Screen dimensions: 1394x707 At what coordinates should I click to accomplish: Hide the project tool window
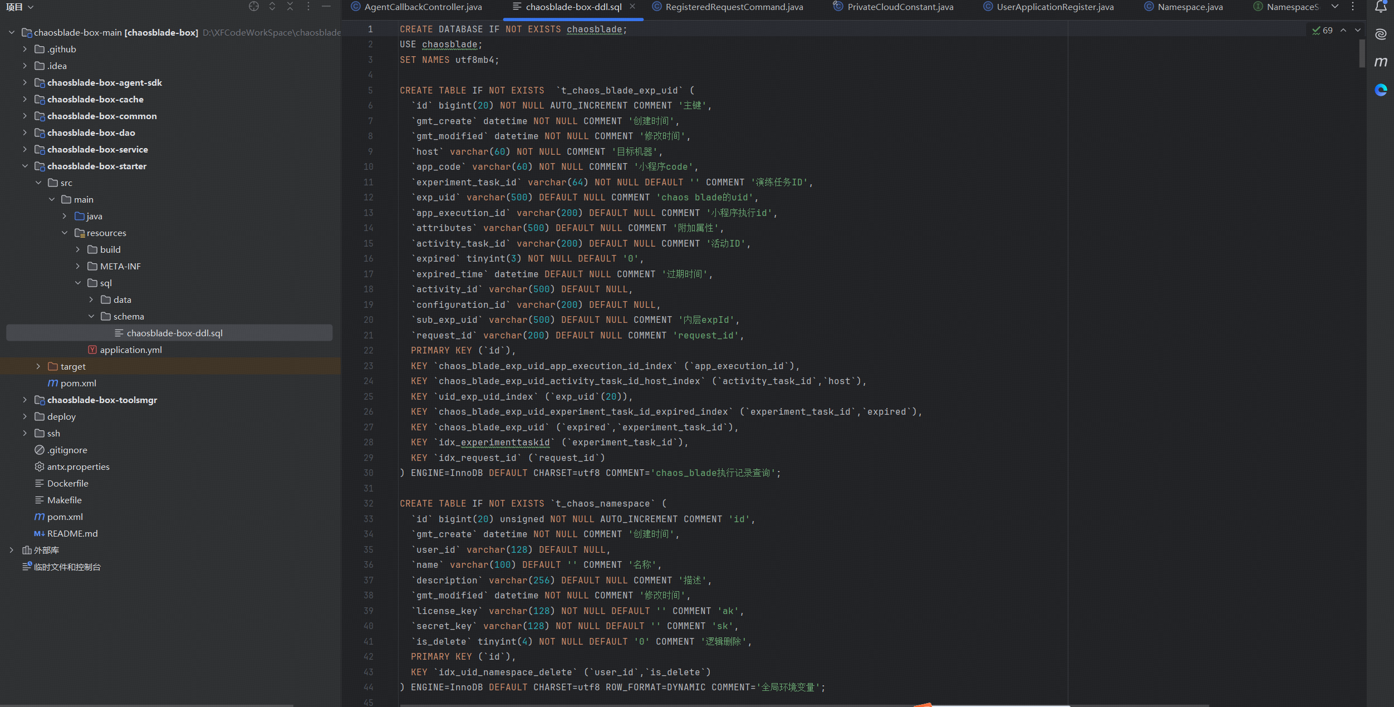[x=326, y=7]
